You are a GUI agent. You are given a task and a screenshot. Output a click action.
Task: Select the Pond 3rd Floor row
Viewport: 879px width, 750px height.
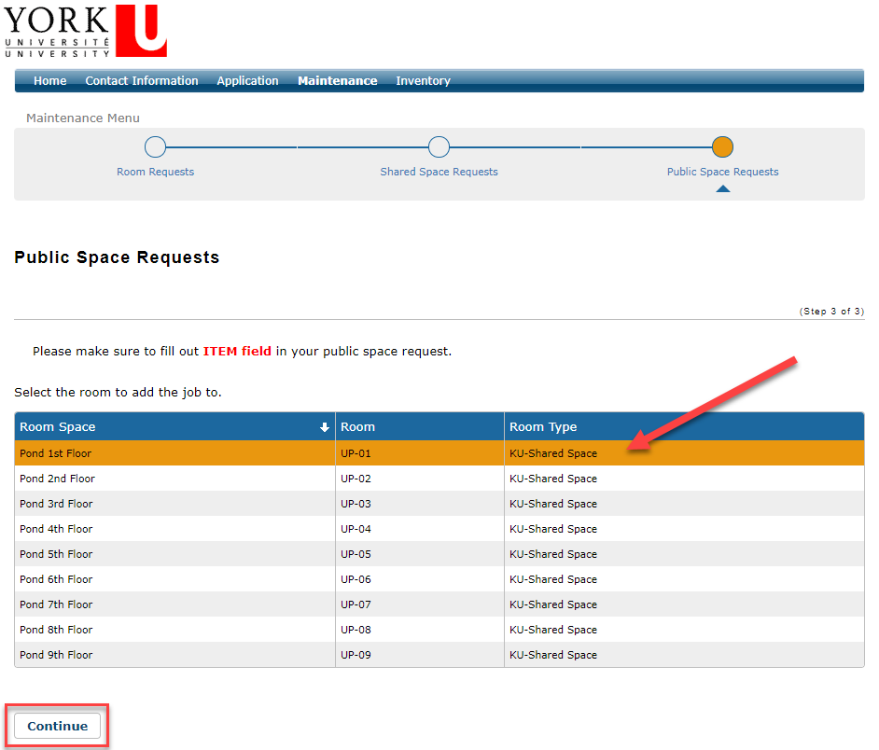pyautogui.click(x=439, y=504)
